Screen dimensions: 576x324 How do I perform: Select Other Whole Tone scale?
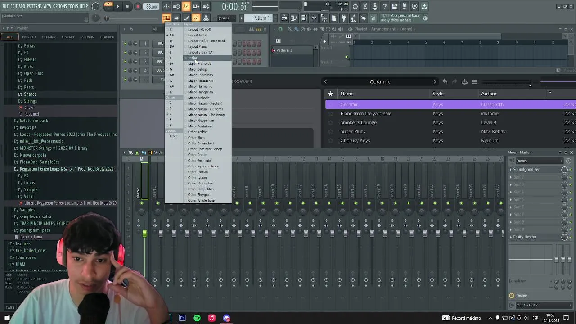coord(201,200)
